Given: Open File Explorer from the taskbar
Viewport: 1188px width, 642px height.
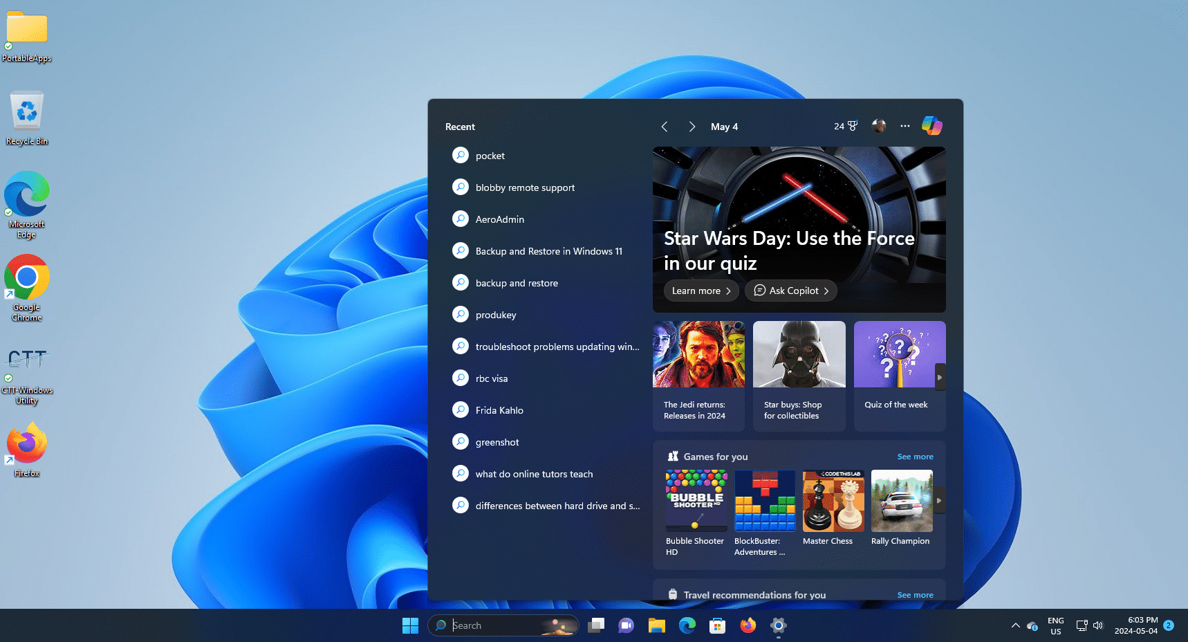Looking at the screenshot, I should [656, 625].
